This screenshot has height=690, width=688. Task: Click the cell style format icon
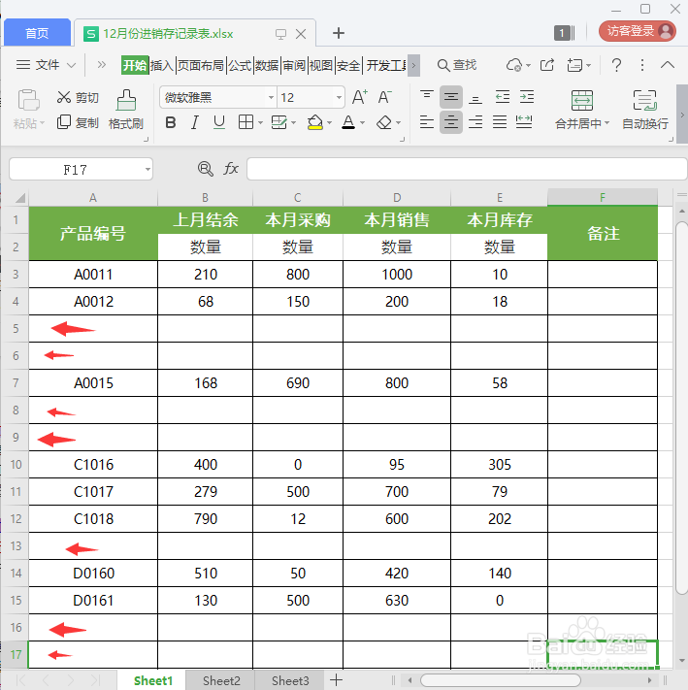click(x=278, y=122)
